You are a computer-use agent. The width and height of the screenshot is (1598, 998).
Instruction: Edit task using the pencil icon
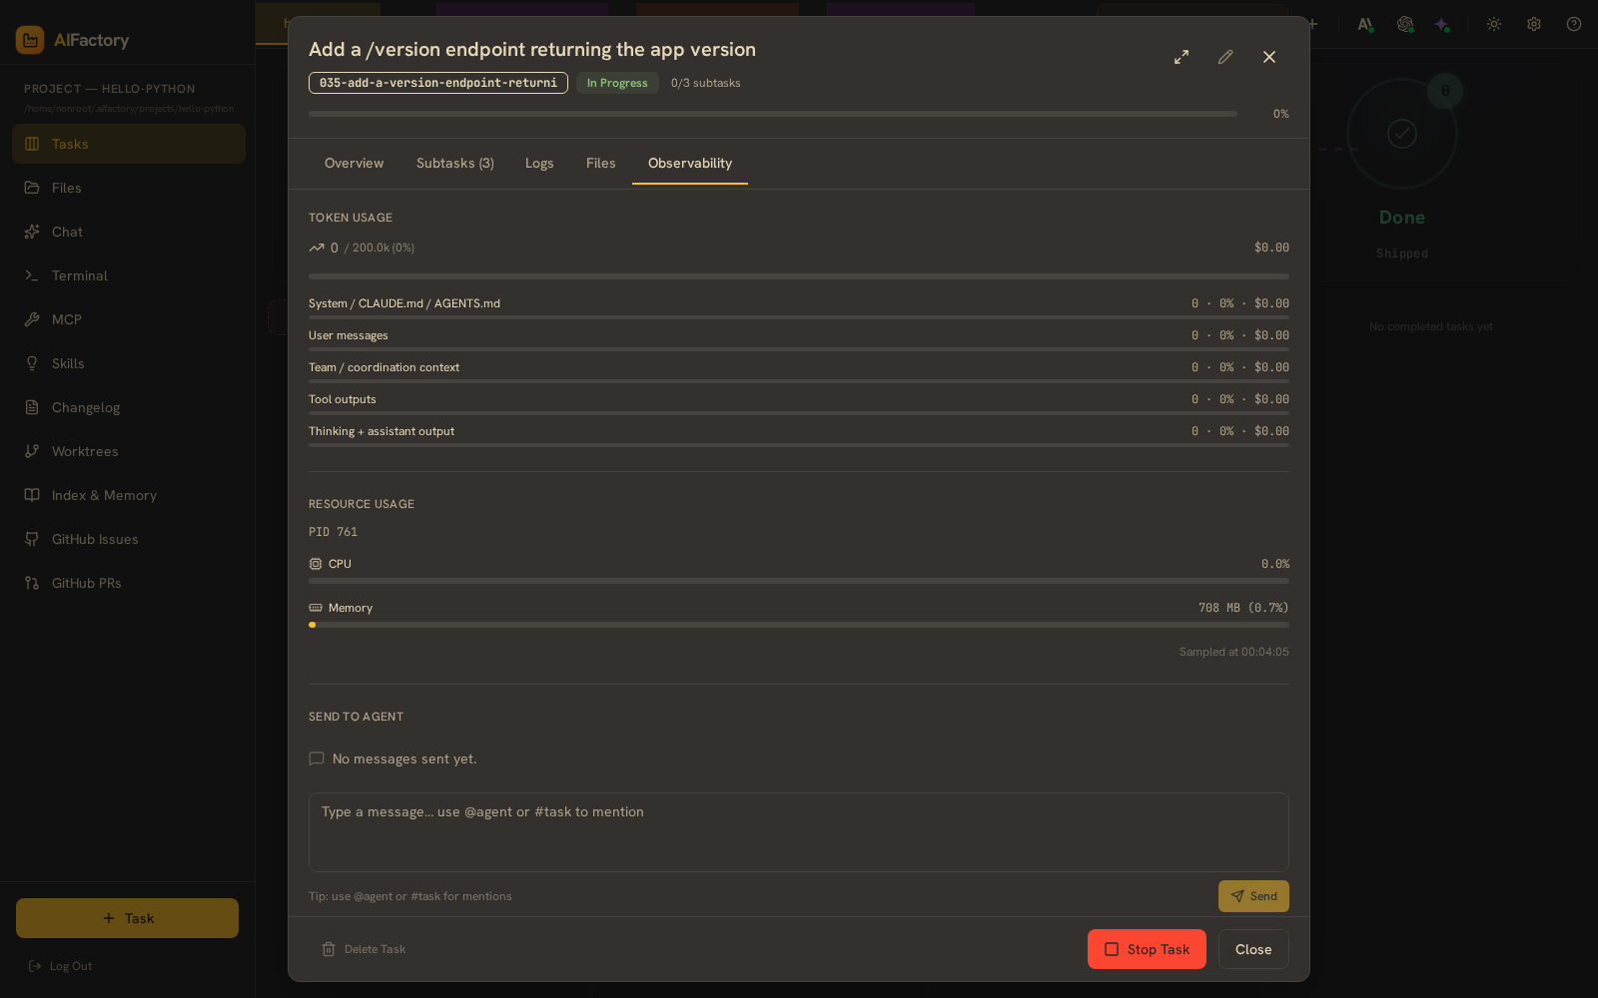pyautogui.click(x=1225, y=57)
